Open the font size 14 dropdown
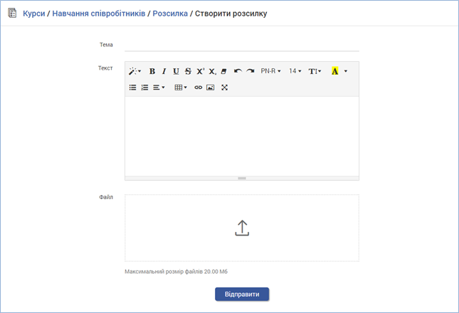 pos(295,71)
